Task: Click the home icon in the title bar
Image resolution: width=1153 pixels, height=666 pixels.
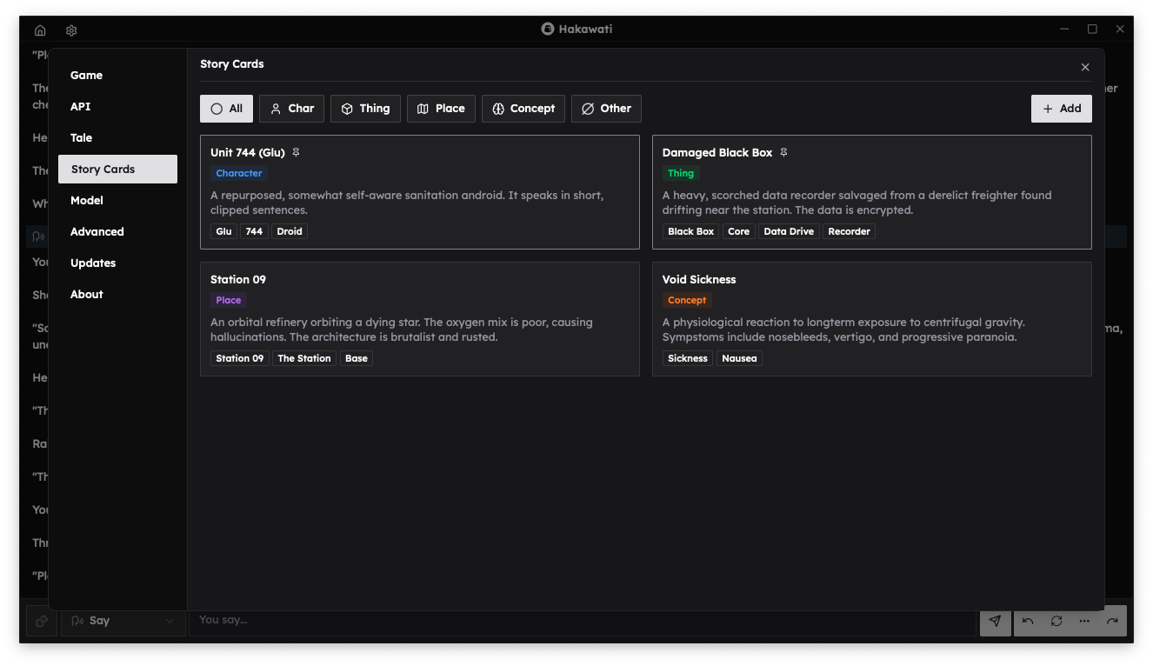Action: [x=40, y=30]
